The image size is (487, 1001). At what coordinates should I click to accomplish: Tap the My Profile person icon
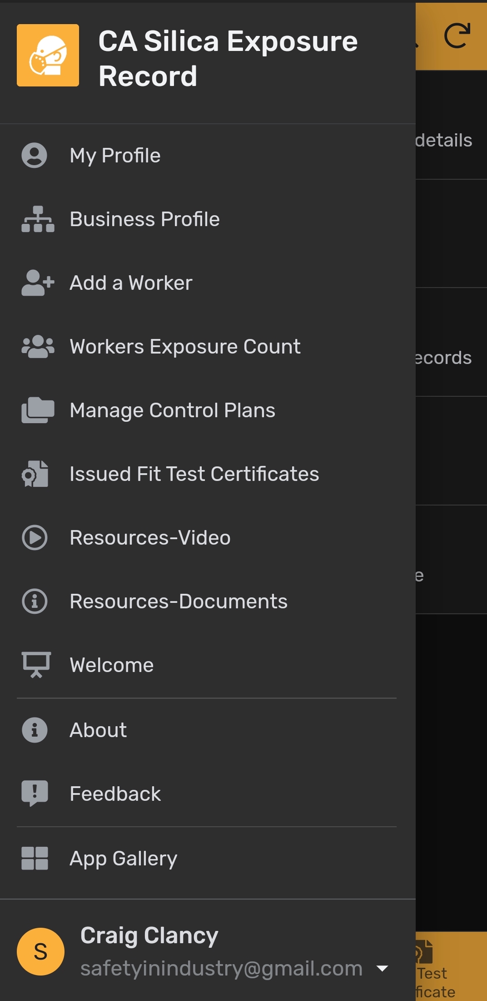[35, 156]
